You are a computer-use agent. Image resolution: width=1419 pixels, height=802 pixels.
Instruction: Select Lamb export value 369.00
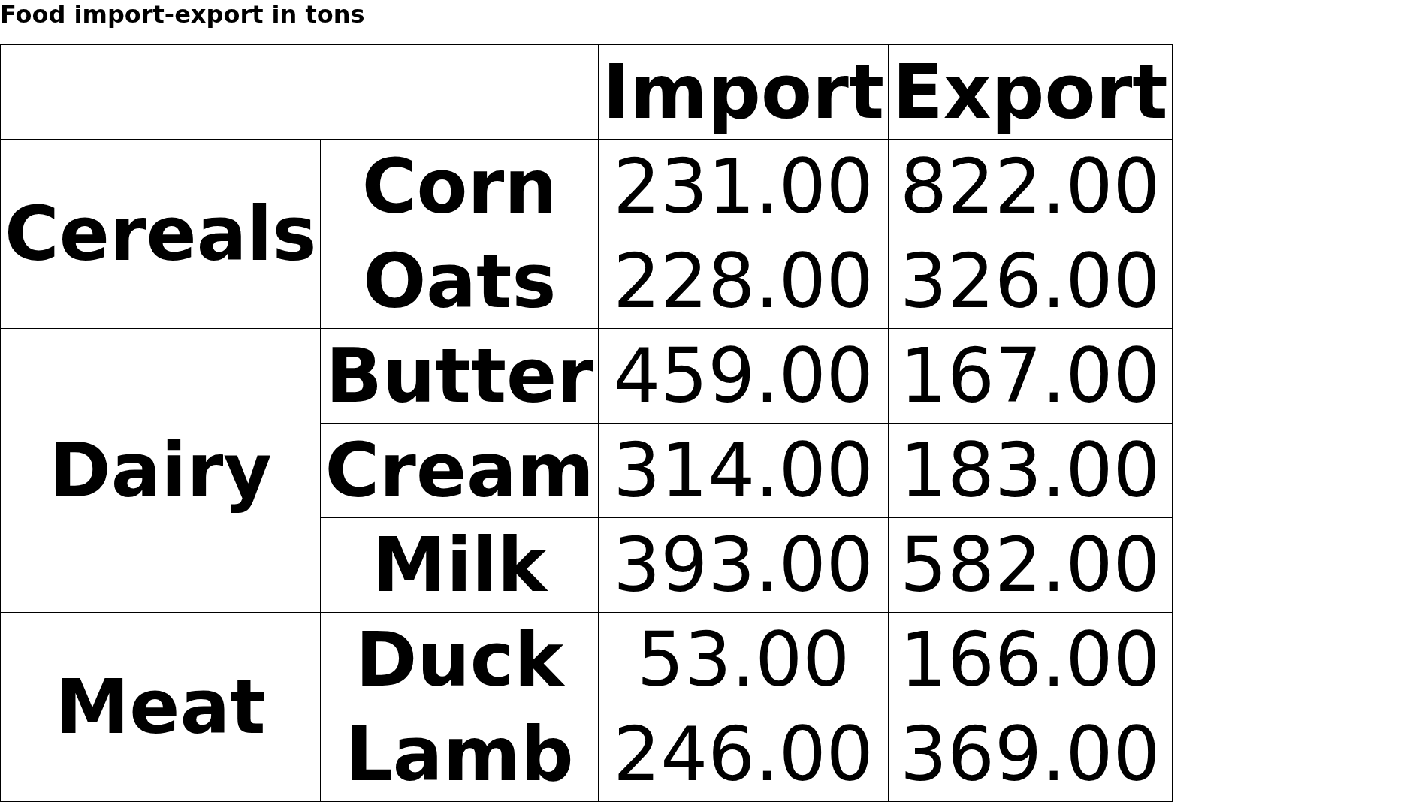pyautogui.click(x=1030, y=755)
